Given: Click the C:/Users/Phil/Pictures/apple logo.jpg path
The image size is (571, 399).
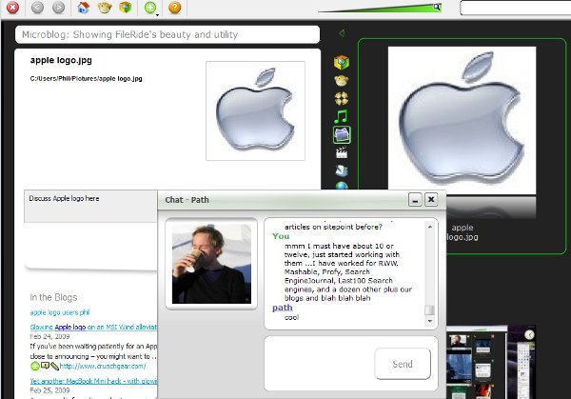Looking at the screenshot, I should point(86,78).
